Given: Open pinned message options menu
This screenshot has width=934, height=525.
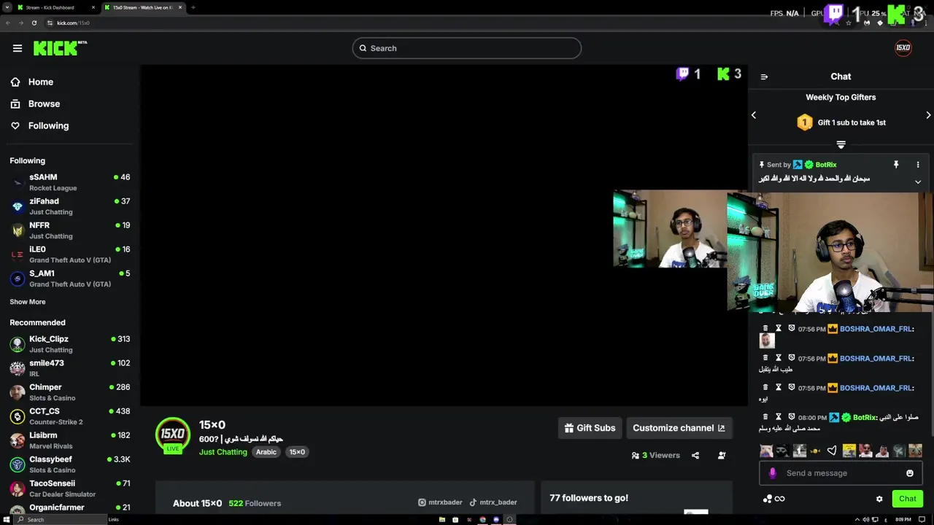Looking at the screenshot, I should [918, 165].
